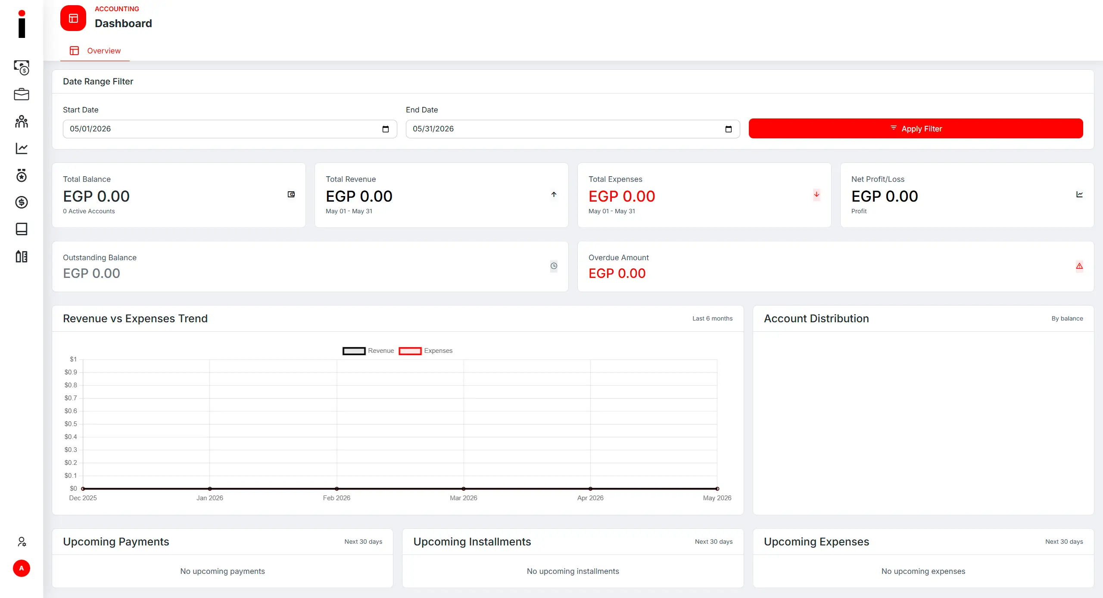Screen dimensions: 1103x598
Task: Click the 'Profit' label under Net Profit/Loss
Action: click(859, 211)
